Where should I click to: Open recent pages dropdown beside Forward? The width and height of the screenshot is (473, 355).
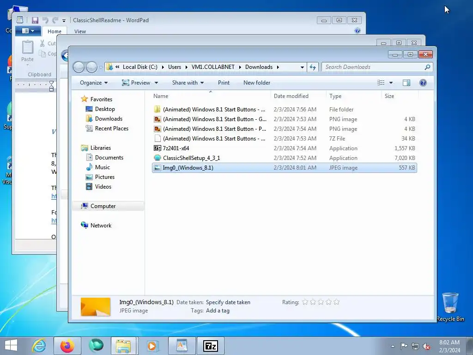point(101,67)
